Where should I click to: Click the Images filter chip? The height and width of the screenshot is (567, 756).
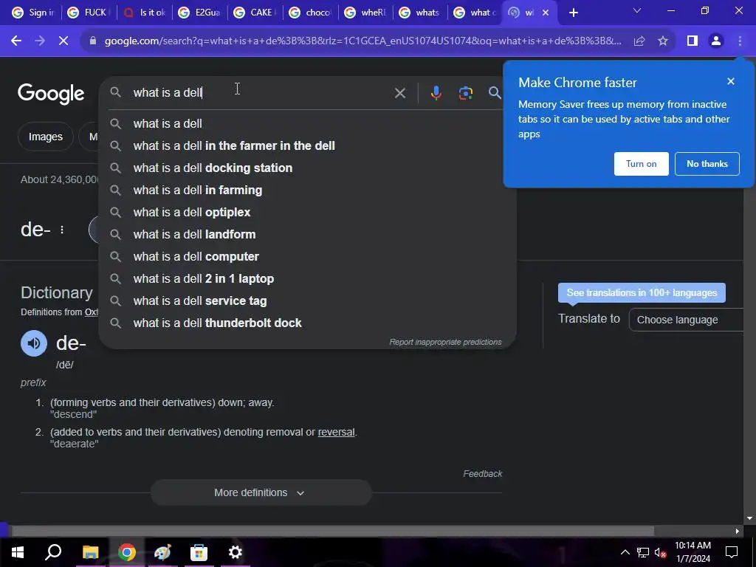pos(45,137)
